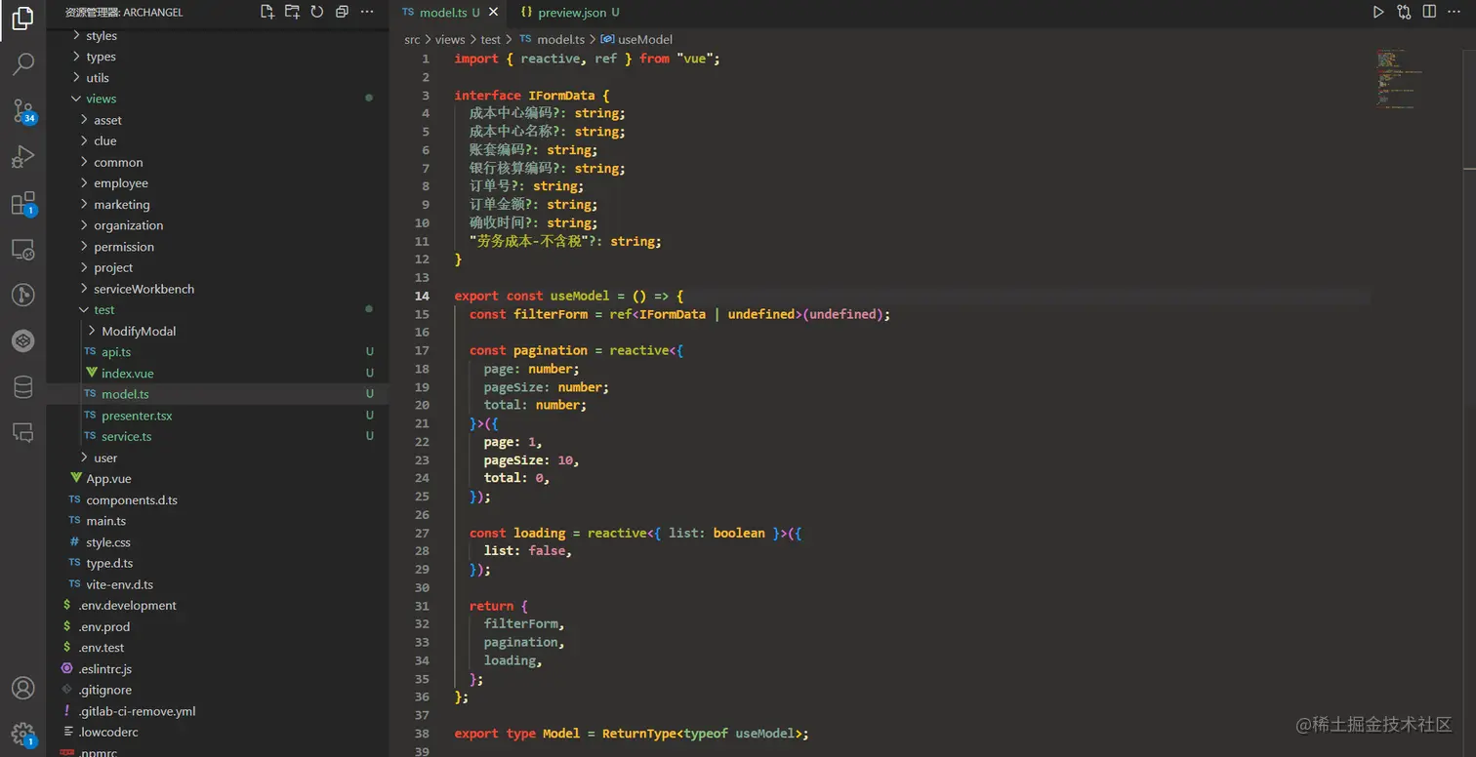Click src in the breadcrumb path
Image resolution: width=1476 pixels, height=757 pixels.
click(x=412, y=40)
